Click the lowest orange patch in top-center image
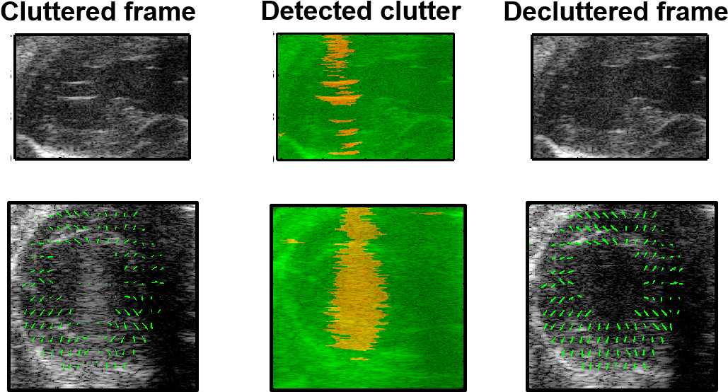This screenshot has height=392, width=728. pyautogui.click(x=345, y=149)
